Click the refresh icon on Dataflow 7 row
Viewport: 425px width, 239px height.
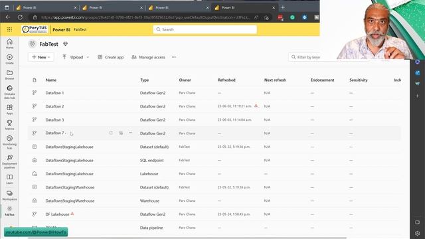point(111,133)
